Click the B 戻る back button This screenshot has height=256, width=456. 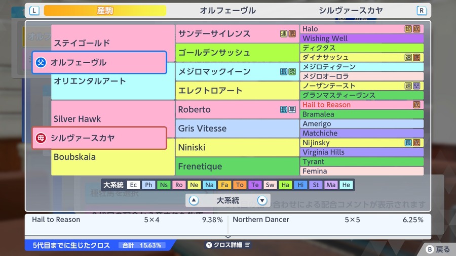pyautogui.click(x=438, y=249)
